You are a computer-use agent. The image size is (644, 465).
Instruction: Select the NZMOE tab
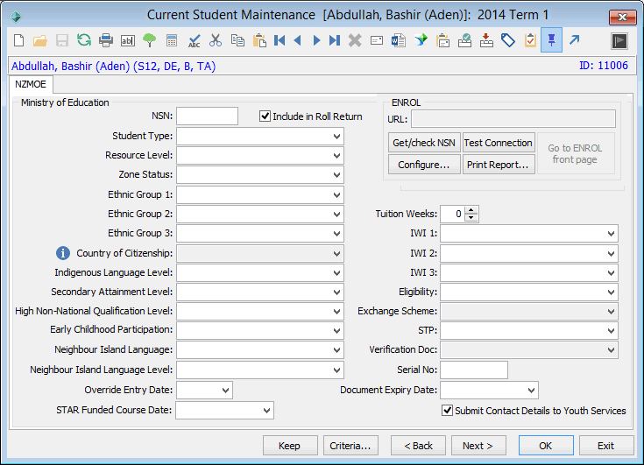(x=31, y=85)
